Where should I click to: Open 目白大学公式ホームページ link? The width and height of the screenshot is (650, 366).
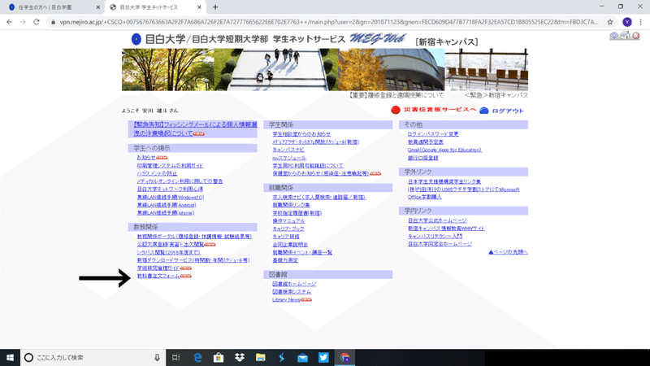click(x=437, y=220)
